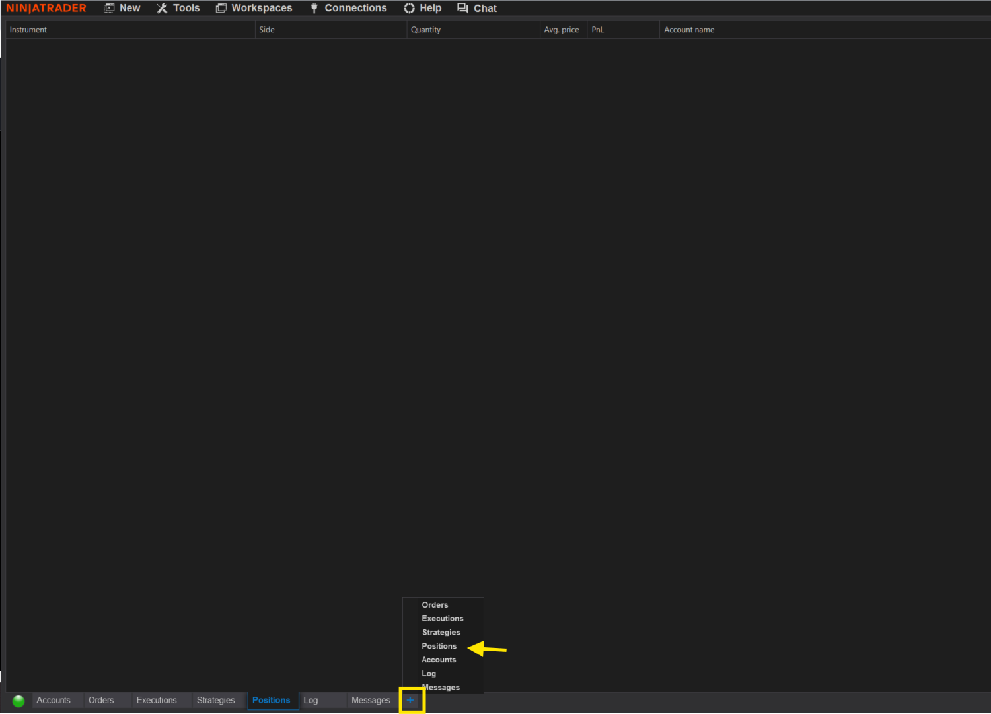Choose Positions from the popup menu
This screenshot has height=714, width=991.
pos(443,646)
